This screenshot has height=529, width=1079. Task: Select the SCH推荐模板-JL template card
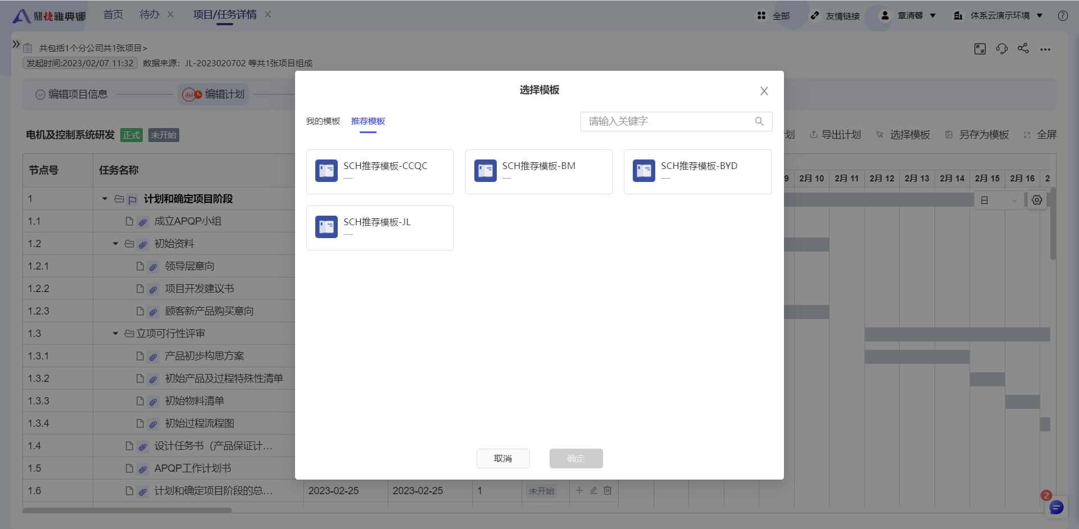[380, 228]
